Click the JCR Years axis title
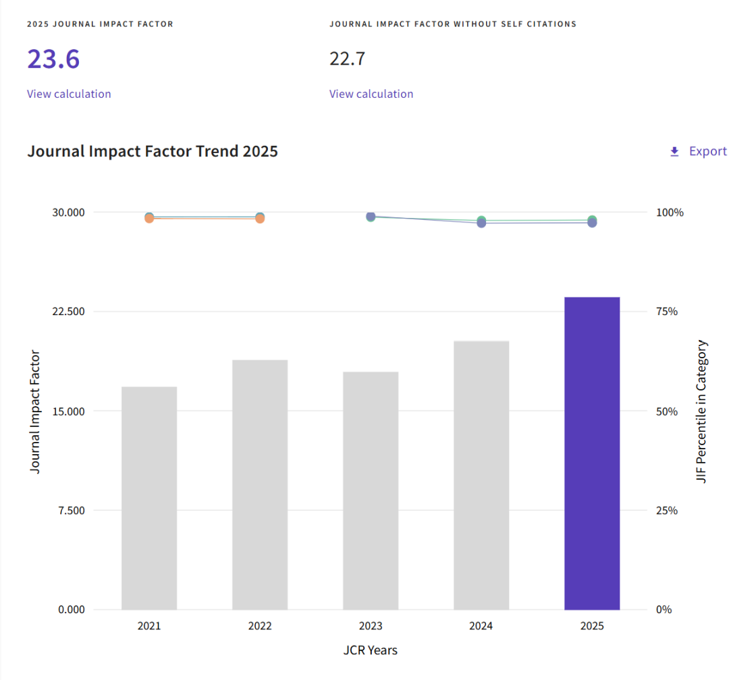 pos(371,650)
